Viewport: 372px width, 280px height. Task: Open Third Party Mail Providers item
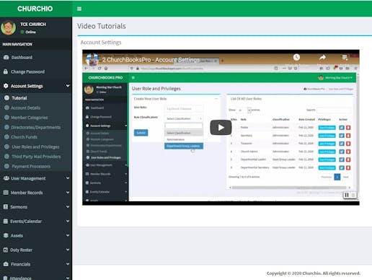point(36,157)
